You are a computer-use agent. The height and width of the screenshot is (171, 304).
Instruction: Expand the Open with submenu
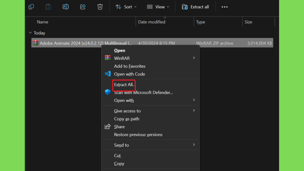click(x=151, y=100)
